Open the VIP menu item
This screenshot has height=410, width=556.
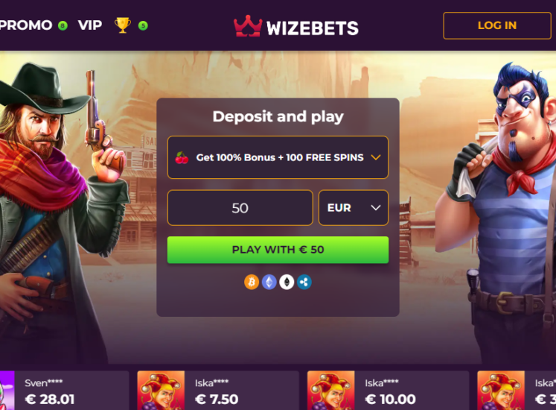[90, 25]
